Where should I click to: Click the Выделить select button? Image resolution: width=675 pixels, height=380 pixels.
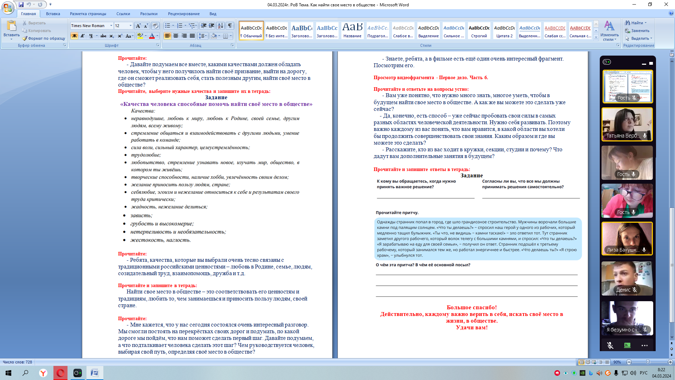point(638,38)
